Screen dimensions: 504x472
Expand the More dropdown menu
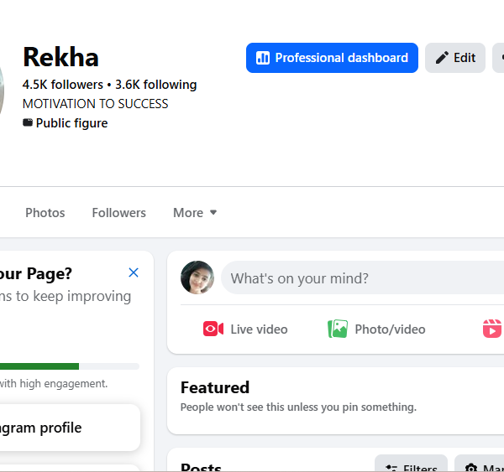pos(195,213)
